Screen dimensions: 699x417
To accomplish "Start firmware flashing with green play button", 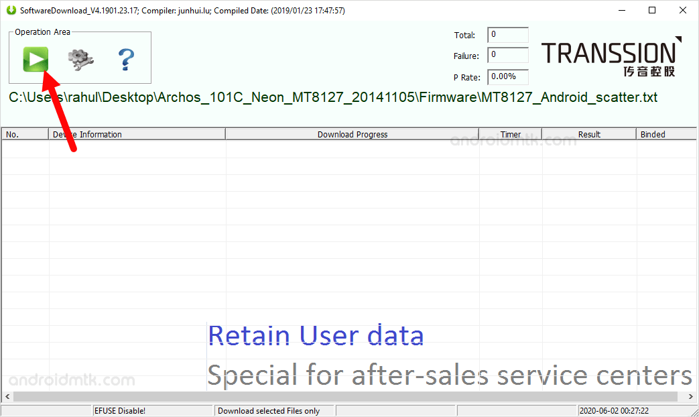I will click(x=36, y=59).
